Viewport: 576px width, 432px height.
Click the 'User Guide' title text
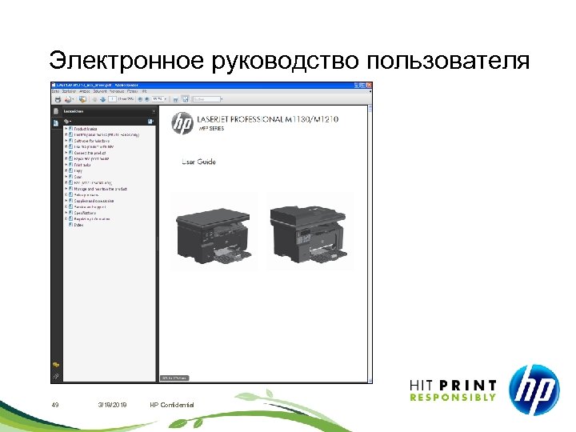(x=198, y=162)
